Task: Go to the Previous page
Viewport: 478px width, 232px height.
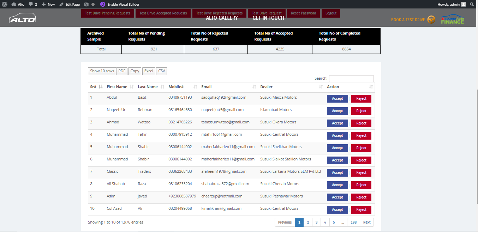Action: 285,222
